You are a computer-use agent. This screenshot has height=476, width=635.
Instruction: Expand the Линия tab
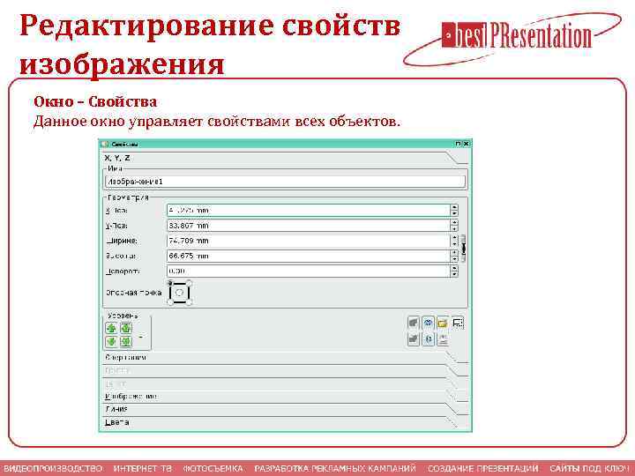[x=285, y=409]
